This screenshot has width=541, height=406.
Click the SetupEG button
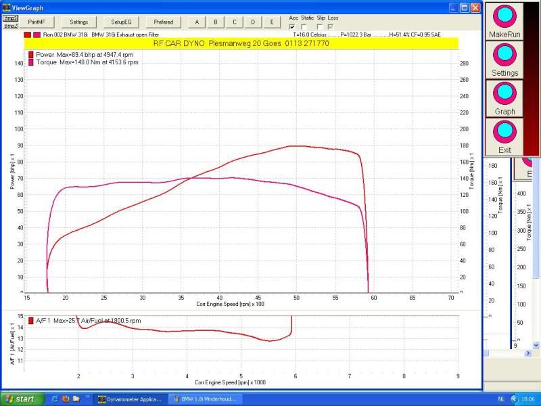click(x=121, y=22)
